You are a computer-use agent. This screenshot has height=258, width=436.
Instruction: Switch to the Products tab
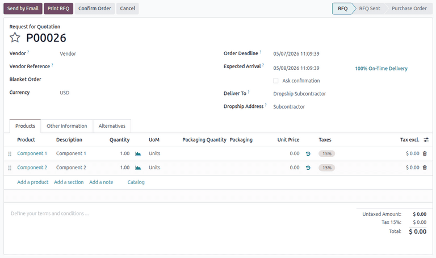(x=25, y=126)
